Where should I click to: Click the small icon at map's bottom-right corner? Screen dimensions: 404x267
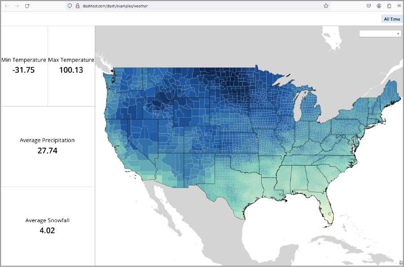click(x=401, y=262)
